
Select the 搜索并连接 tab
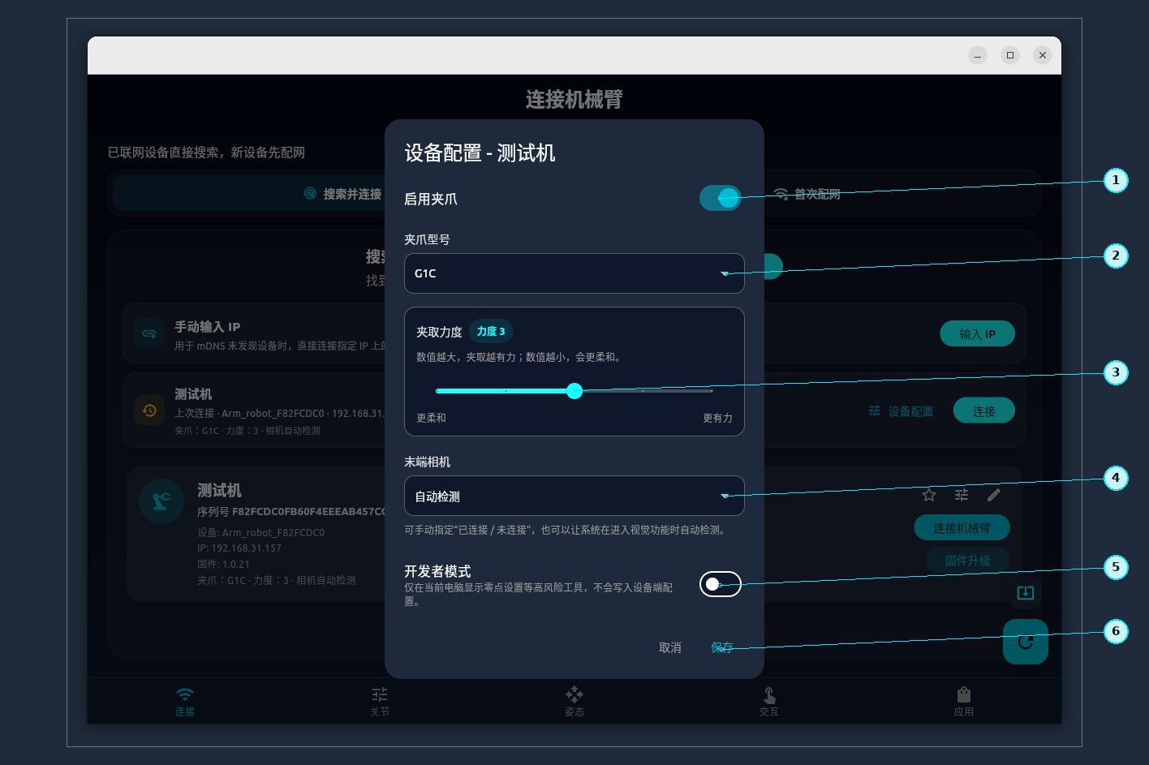coord(342,194)
